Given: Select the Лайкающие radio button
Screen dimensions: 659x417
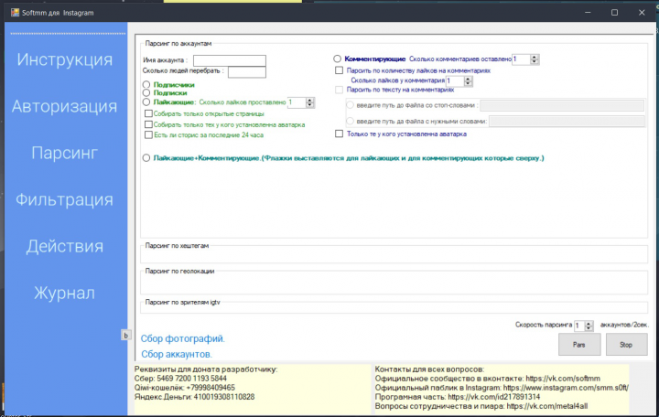Looking at the screenshot, I should pos(146,102).
